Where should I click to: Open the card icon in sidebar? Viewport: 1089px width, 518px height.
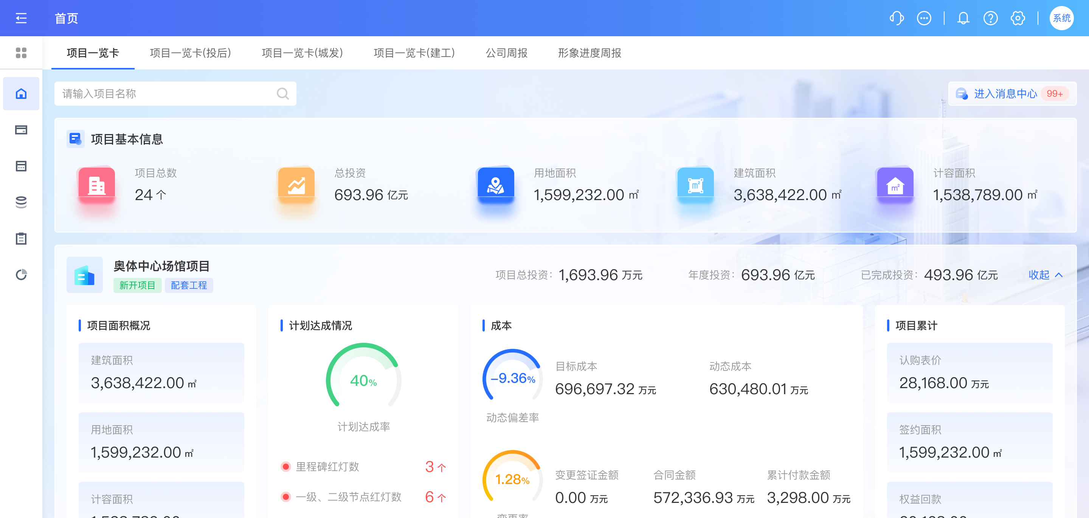(21, 129)
